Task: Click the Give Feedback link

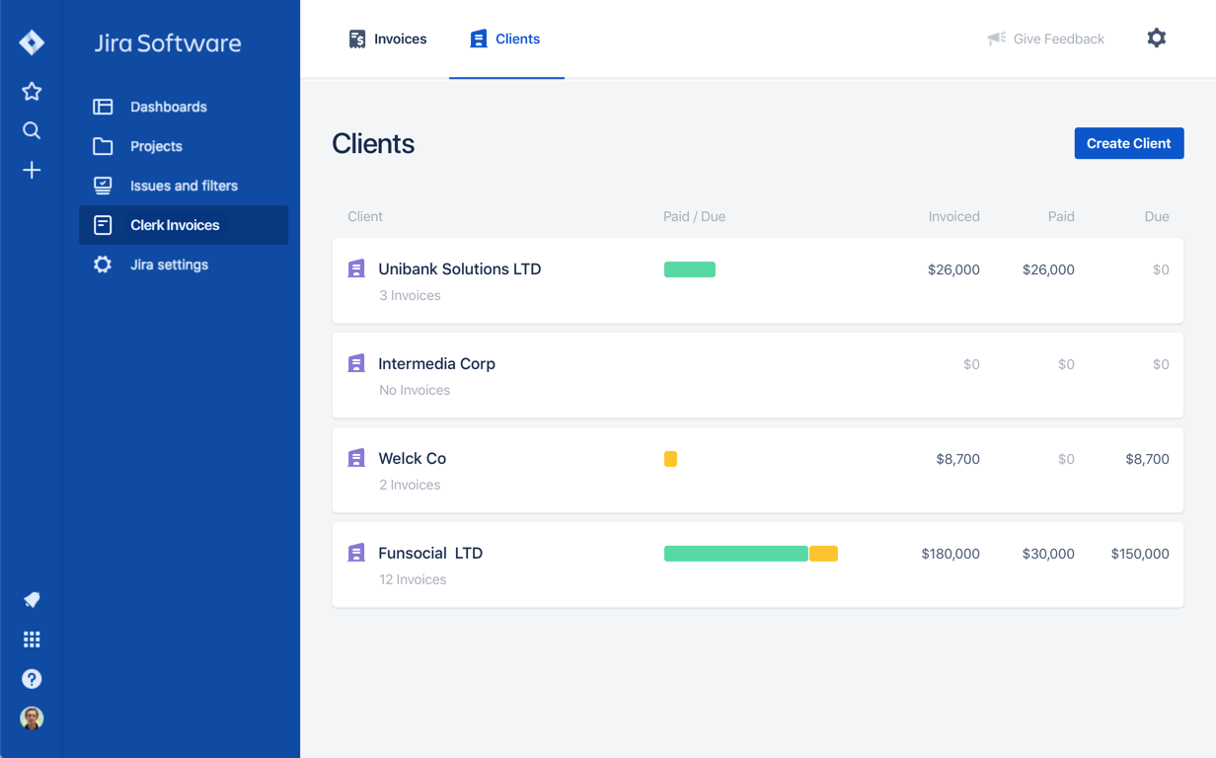Action: [1058, 38]
